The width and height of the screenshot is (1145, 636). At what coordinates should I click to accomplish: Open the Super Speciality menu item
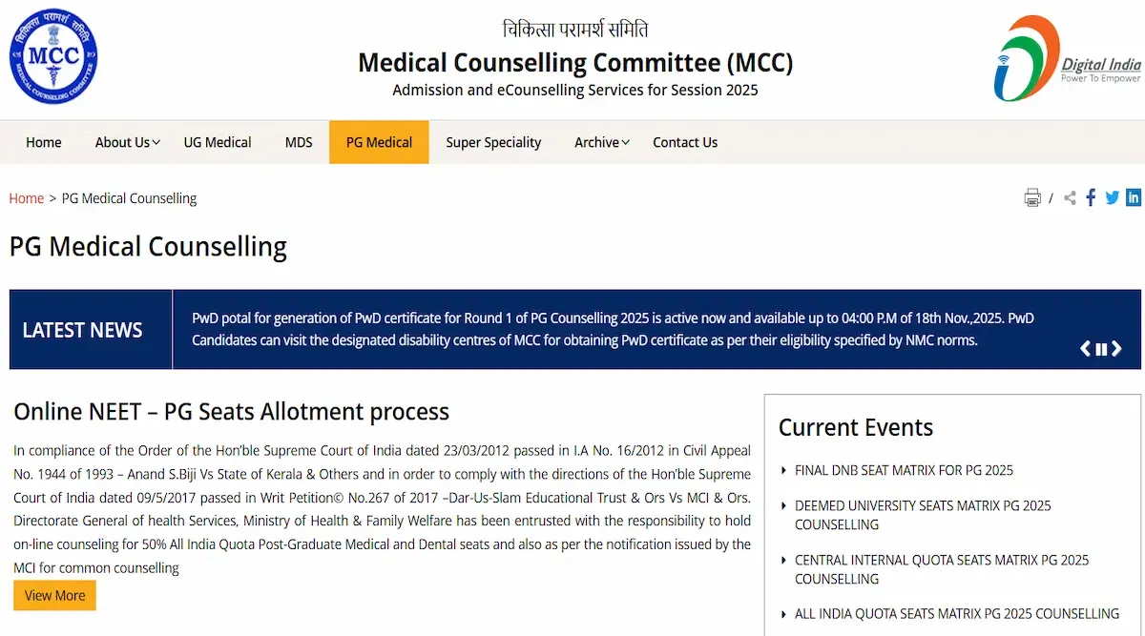(x=493, y=142)
